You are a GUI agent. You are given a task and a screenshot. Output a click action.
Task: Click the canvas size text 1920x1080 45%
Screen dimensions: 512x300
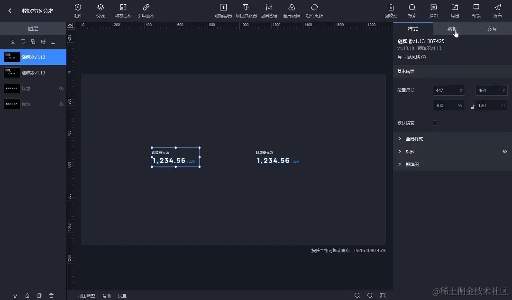(x=369, y=250)
